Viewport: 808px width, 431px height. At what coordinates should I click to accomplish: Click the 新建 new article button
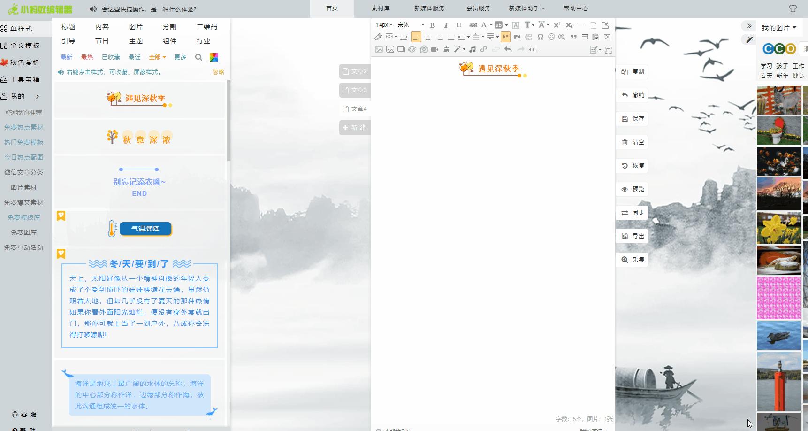coord(355,128)
